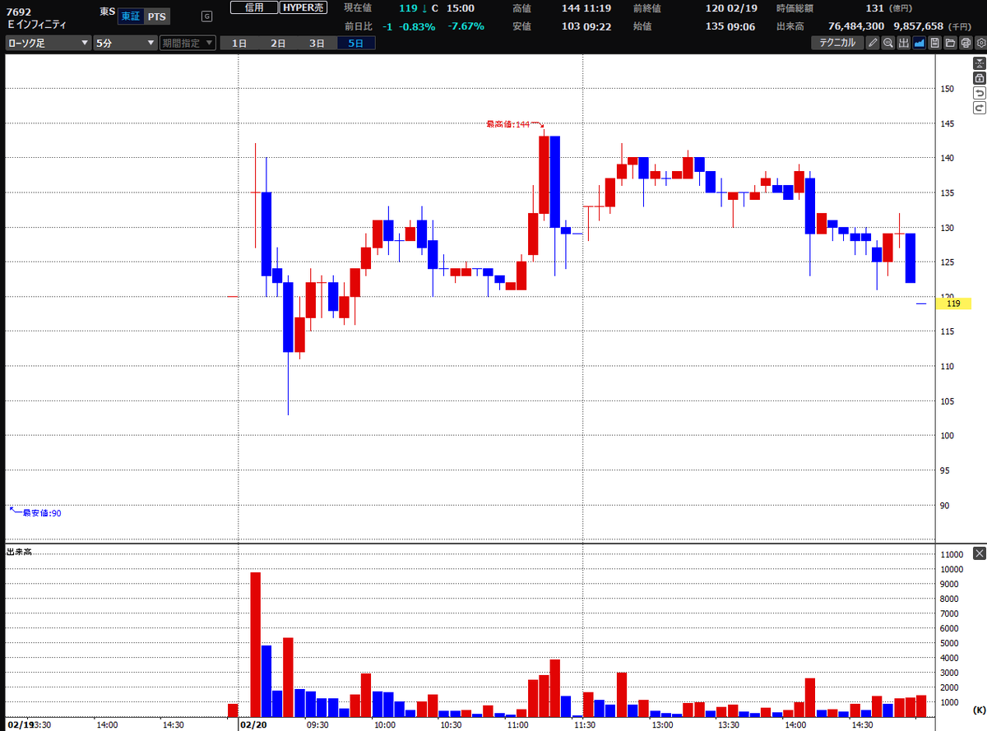987x731 pixels.
Task: Click the 150 price axis label
Action: pyautogui.click(x=948, y=89)
